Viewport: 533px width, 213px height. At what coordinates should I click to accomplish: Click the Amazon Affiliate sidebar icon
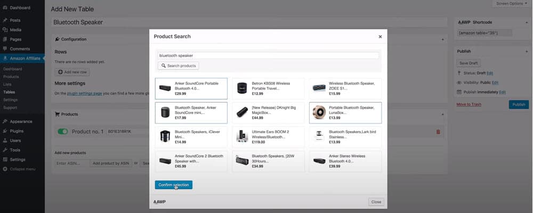pyautogui.click(x=5, y=58)
